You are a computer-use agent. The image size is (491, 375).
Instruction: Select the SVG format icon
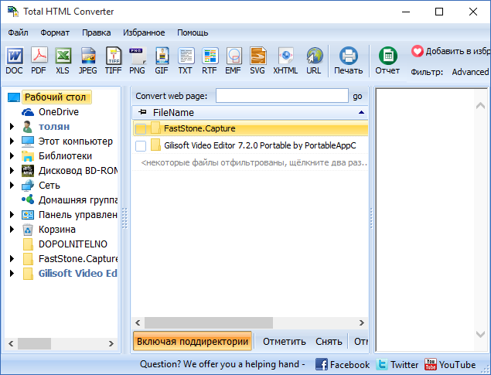[257, 60]
